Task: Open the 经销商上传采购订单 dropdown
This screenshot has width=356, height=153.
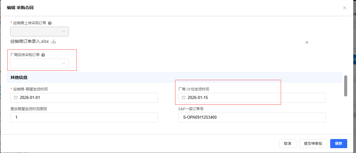Action: [39, 32]
